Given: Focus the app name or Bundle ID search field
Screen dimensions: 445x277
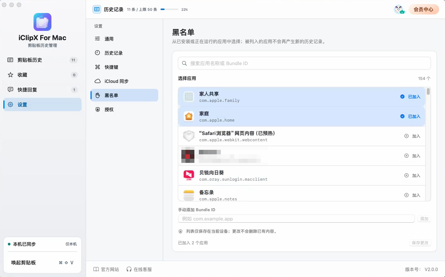Looking at the screenshot, I should (x=304, y=63).
